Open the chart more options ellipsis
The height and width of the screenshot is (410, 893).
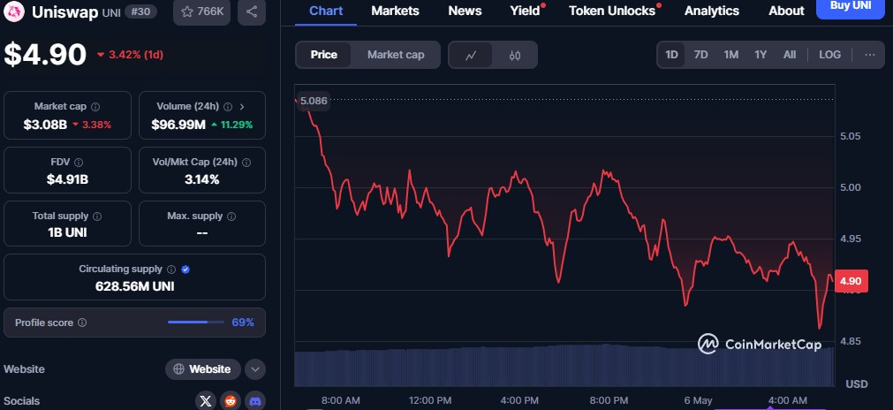[870, 55]
